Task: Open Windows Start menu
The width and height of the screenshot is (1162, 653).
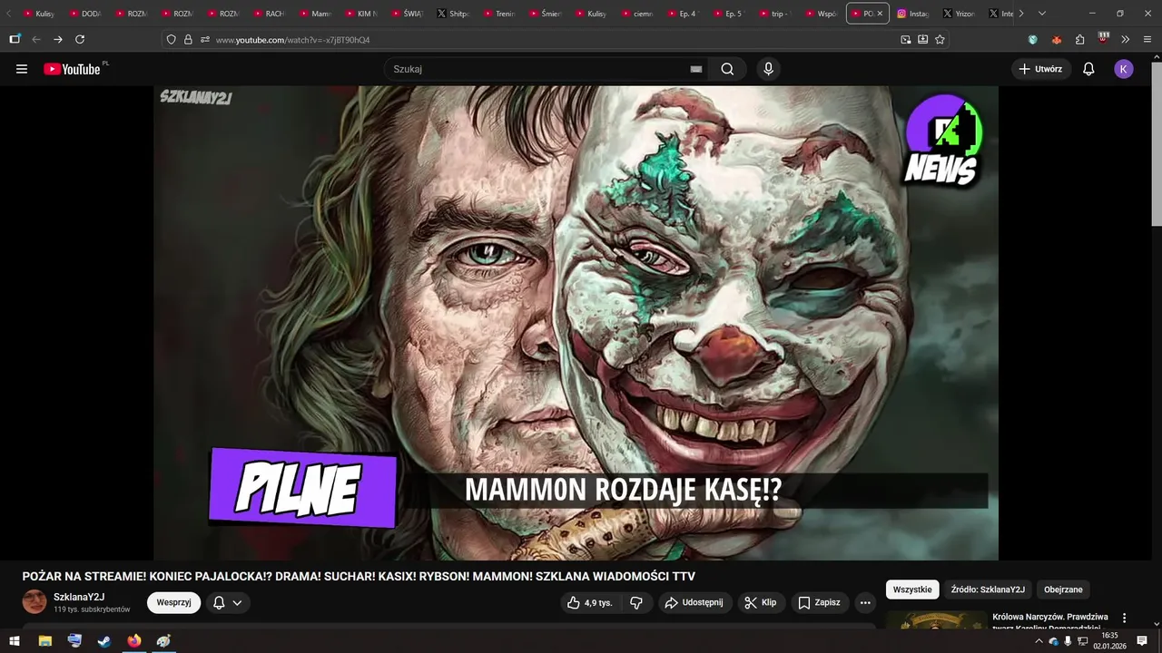Action: click(x=15, y=641)
